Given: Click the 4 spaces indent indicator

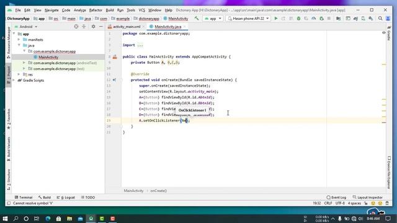Looking at the screenshot, I should [354, 203].
